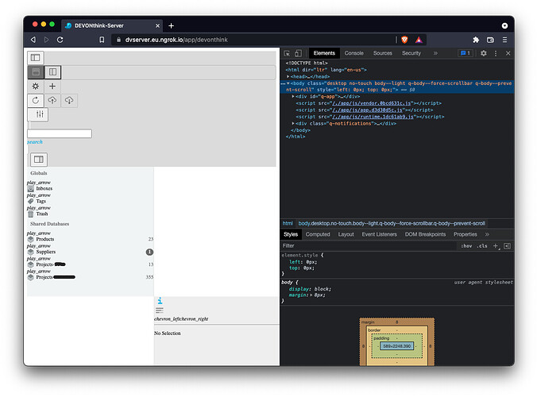This screenshot has width=537, height=397.
Task: Open DevTools three-dot menu
Action: point(496,53)
